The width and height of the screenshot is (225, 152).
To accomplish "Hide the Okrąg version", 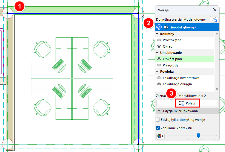I will coord(159,46).
